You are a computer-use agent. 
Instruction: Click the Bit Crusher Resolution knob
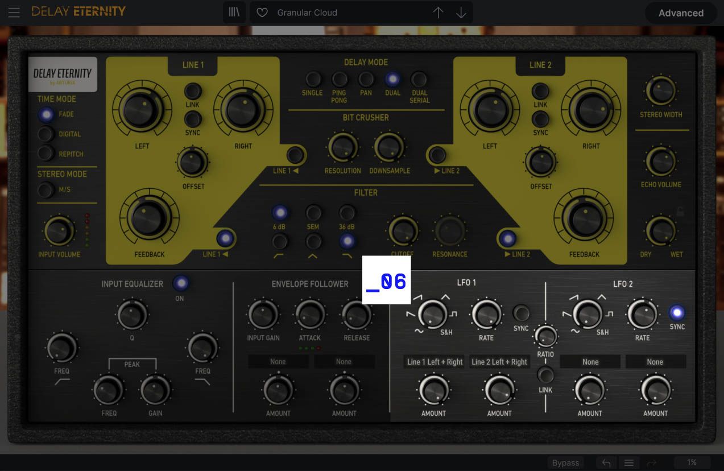tap(342, 147)
